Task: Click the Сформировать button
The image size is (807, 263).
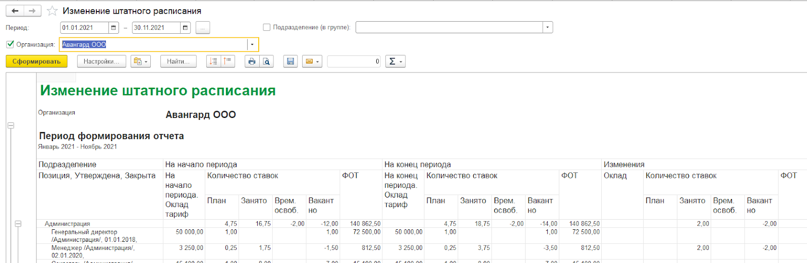Action: click(x=36, y=61)
